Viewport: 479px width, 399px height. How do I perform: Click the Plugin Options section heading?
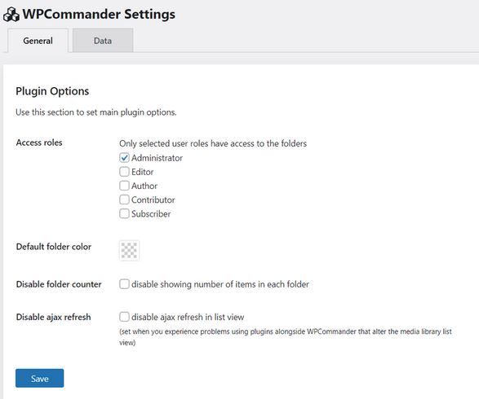(52, 91)
